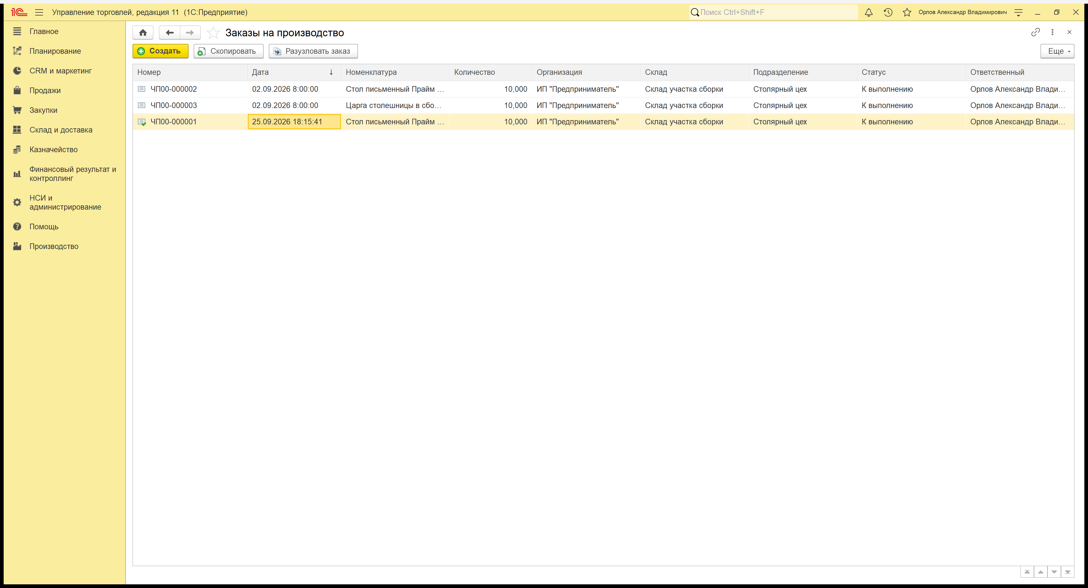Select order ЧП00-000002 row
The height and width of the screenshot is (588, 1088).
click(603, 89)
